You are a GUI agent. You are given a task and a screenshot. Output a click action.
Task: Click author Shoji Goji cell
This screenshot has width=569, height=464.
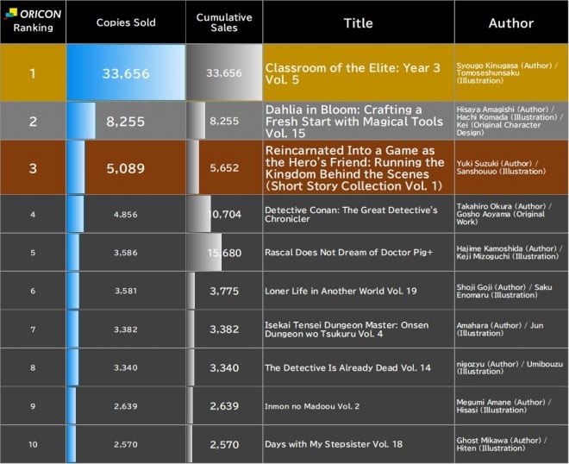[x=511, y=291]
